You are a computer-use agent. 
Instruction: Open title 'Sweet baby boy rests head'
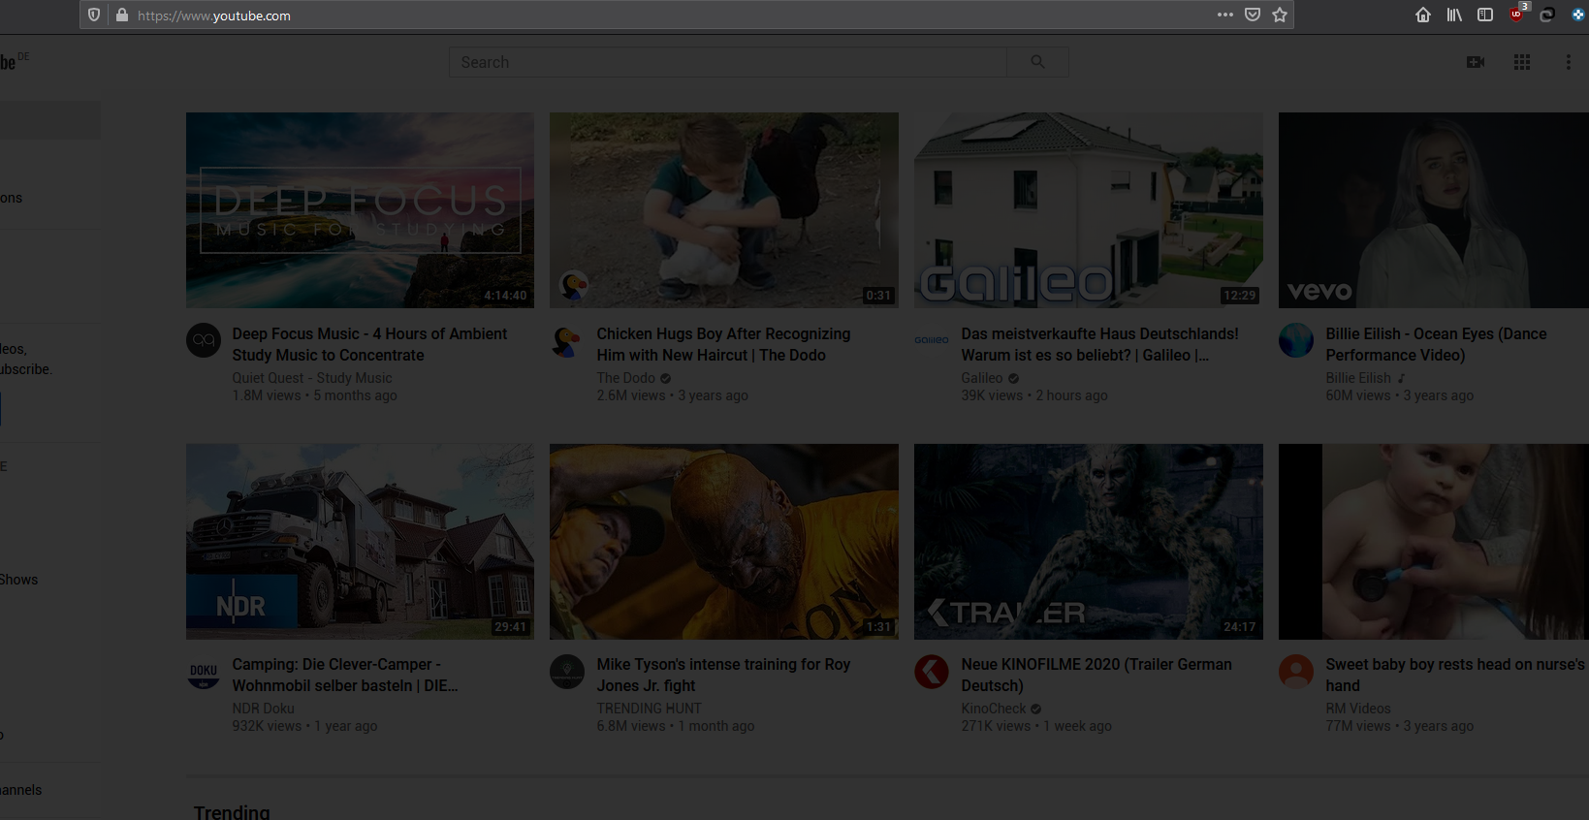(x=1455, y=676)
